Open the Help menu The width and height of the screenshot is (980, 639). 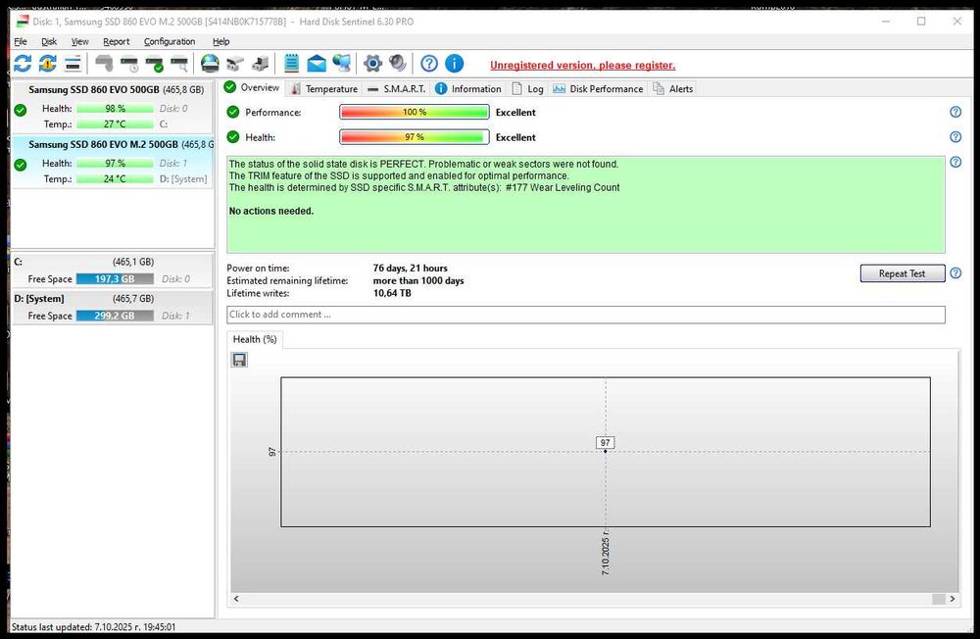221,41
